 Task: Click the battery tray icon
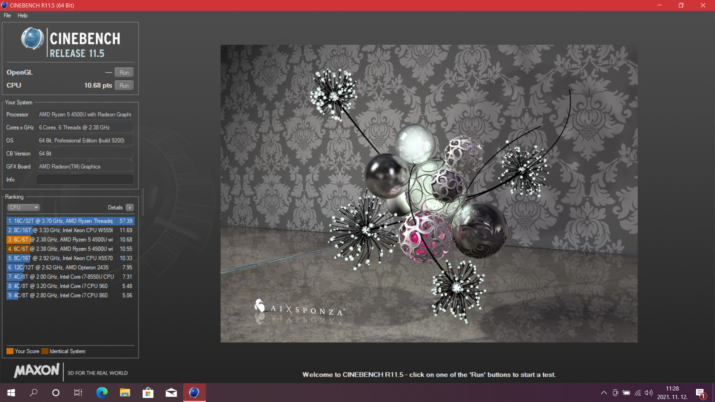(x=626, y=393)
